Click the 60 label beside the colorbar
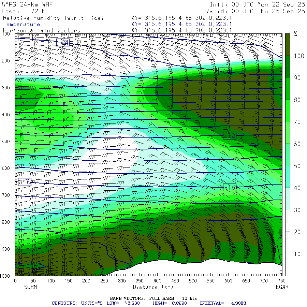 click(x=297, y=144)
